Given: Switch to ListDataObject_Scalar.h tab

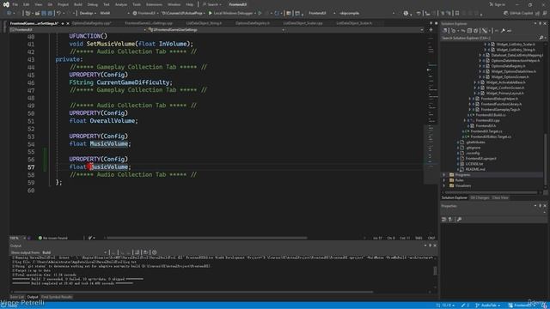Looking at the screenshot, I should (354, 23).
